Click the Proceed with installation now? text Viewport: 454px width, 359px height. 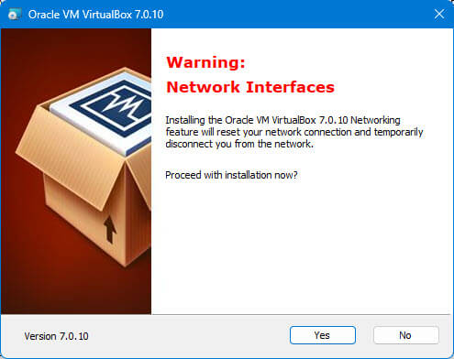[x=231, y=175]
